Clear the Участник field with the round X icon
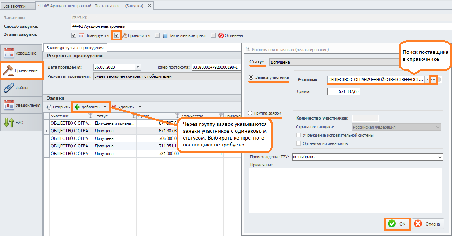The height and width of the screenshot is (236, 452). pos(439,80)
